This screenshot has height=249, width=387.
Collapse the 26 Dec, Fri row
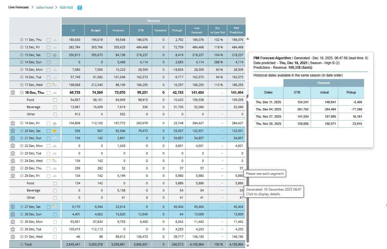(22, 176)
